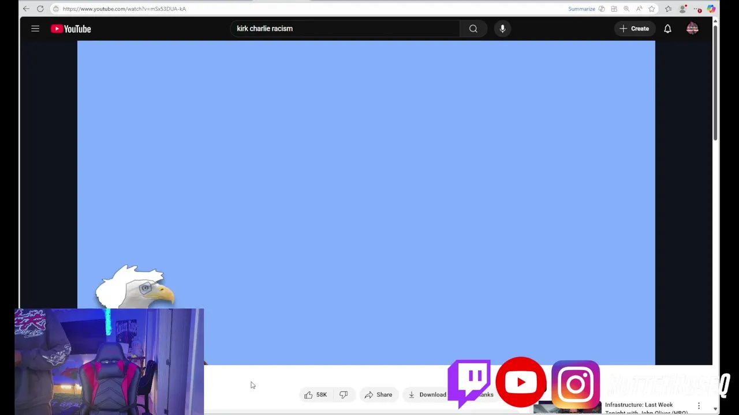This screenshot has height=415, width=739.
Task: Like the video with 58K likes
Action: coord(316,395)
